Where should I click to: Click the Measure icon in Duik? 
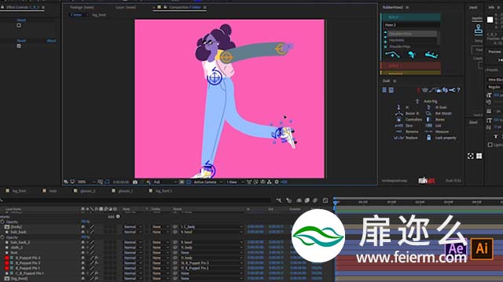coord(428,132)
